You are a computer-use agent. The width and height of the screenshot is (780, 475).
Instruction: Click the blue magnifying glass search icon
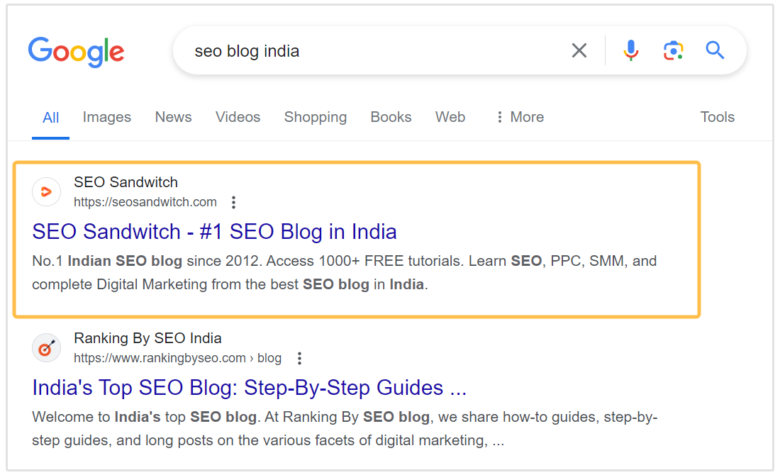tap(715, 50)
